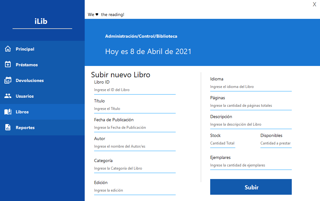Select the Fecha de Publicación field
Image resolution: width=320 pixels, height=201 pixels.
pos(135,128)
